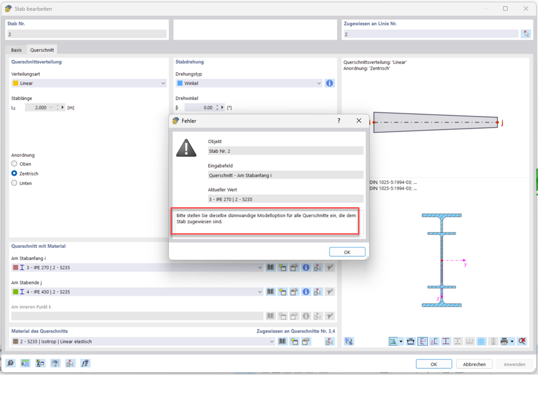Switch to the Querschnitt tab
The width and height of the screenshot is (538, 404).
coord(42,50)
